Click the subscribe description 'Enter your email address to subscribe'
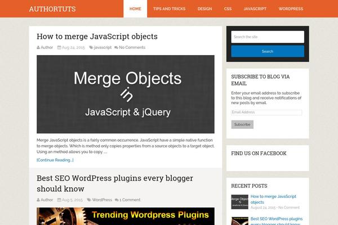 (x=266, y=98)
